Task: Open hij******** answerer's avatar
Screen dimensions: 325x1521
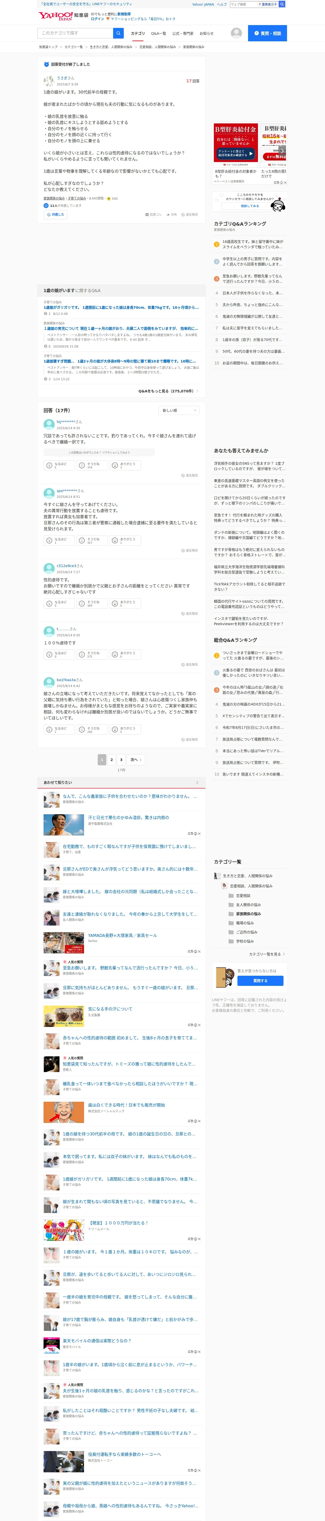Action: click(x=49, y=425)
